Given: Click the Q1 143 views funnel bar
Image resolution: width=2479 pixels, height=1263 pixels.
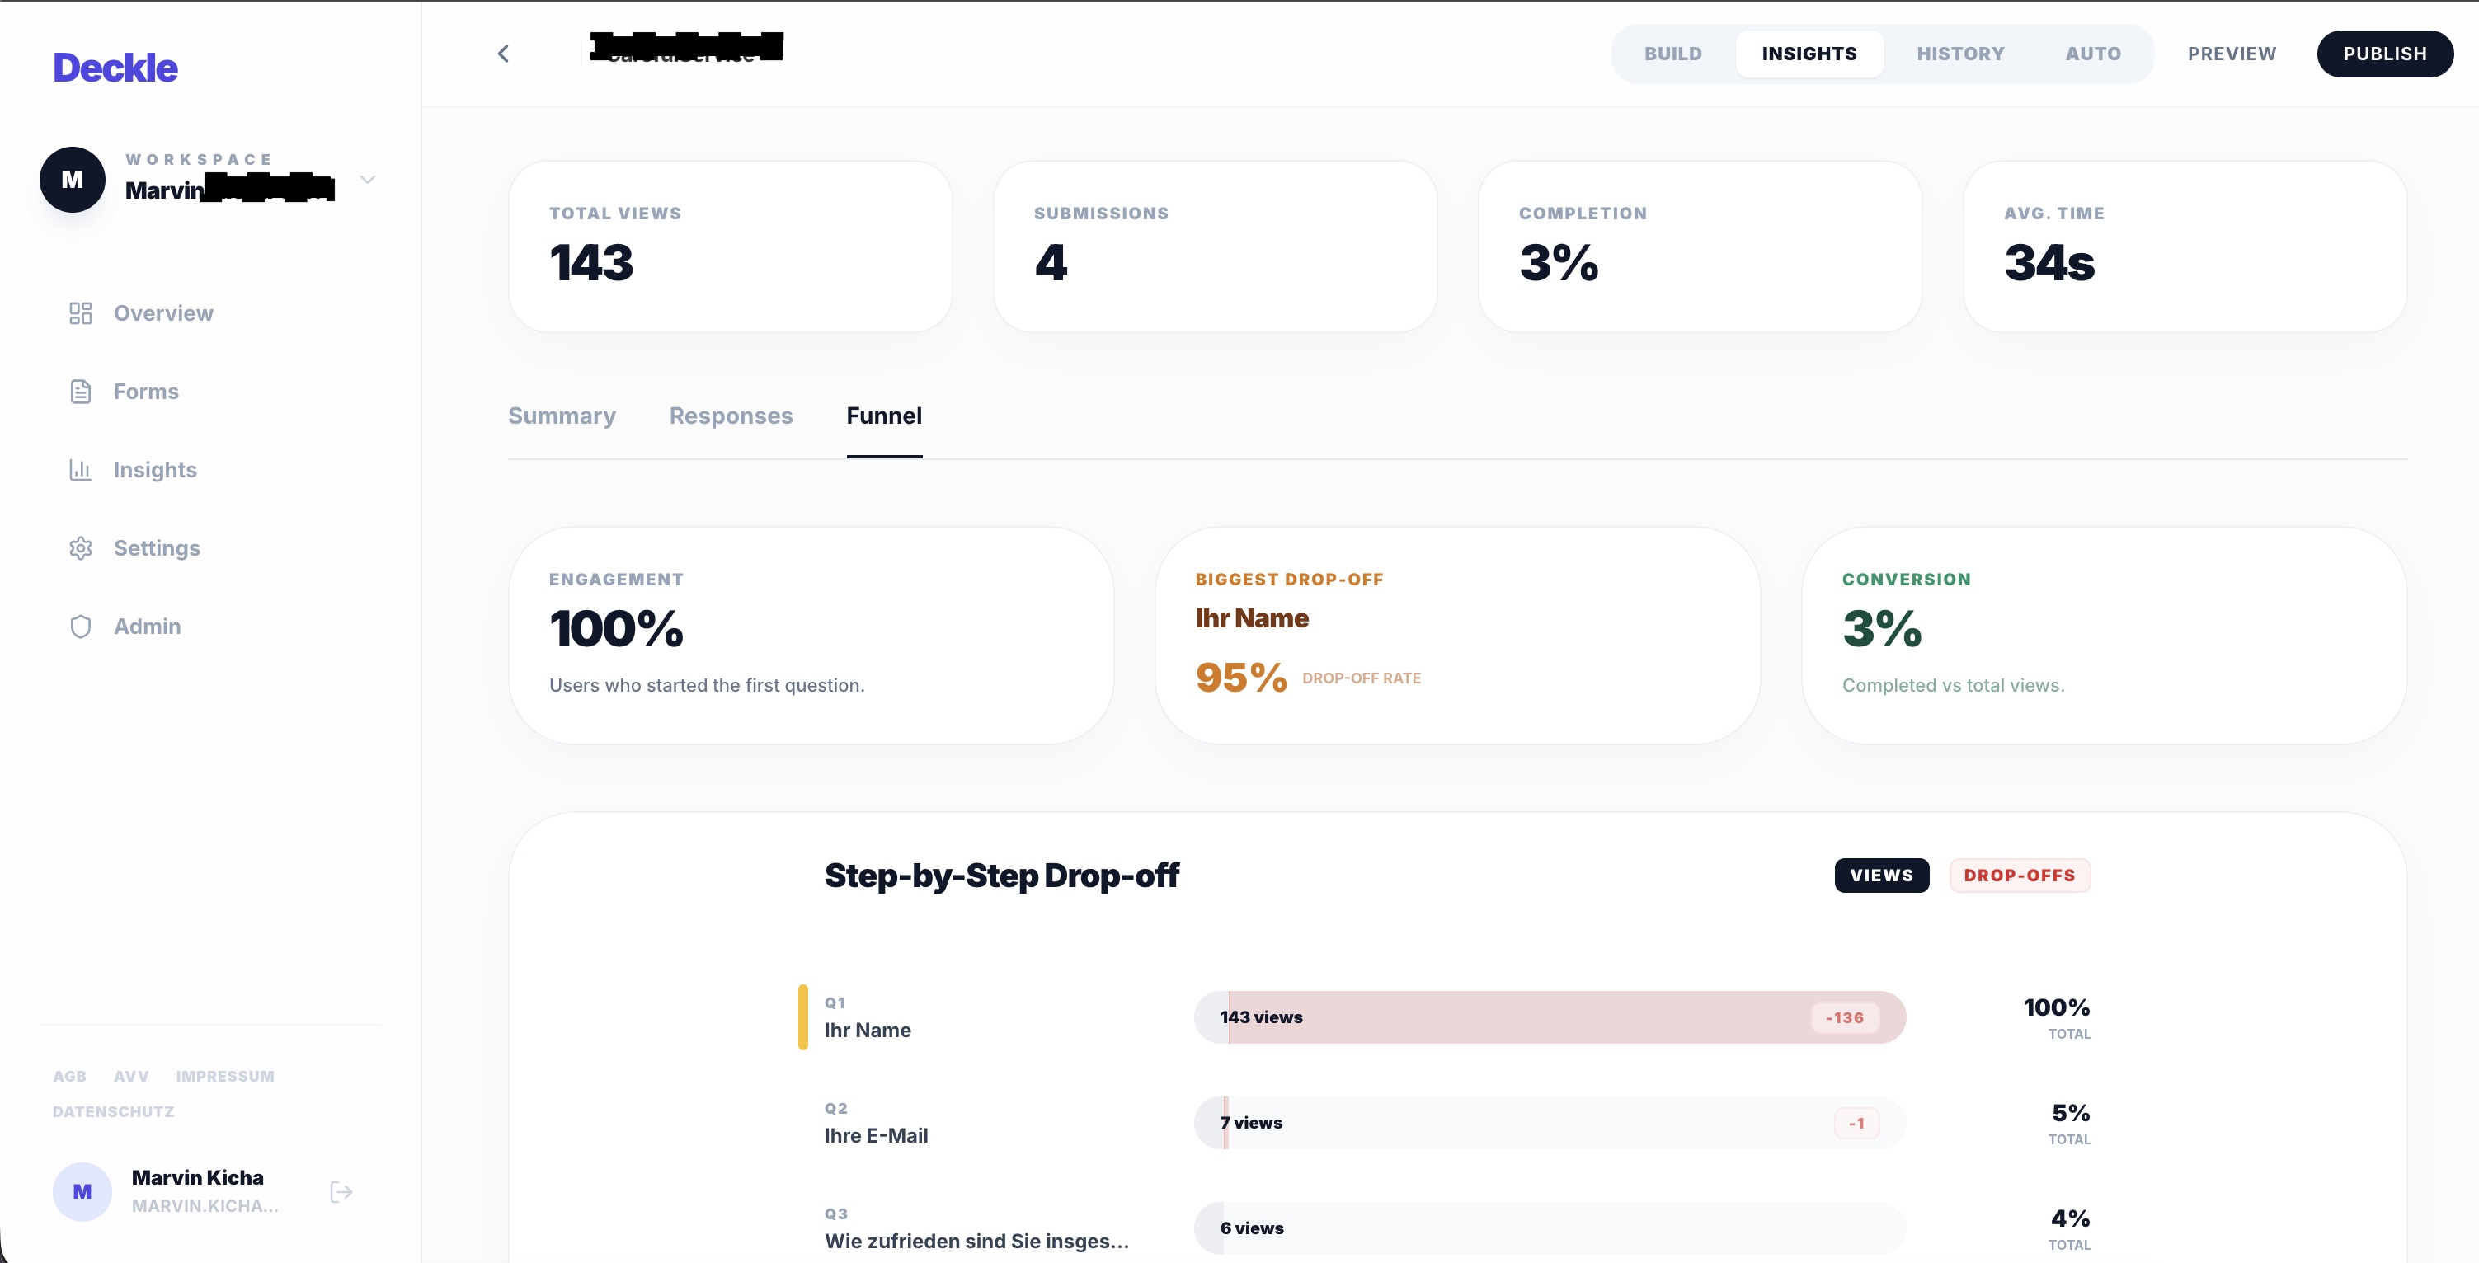Looking at the screenshot, I should (1550, 1017).
